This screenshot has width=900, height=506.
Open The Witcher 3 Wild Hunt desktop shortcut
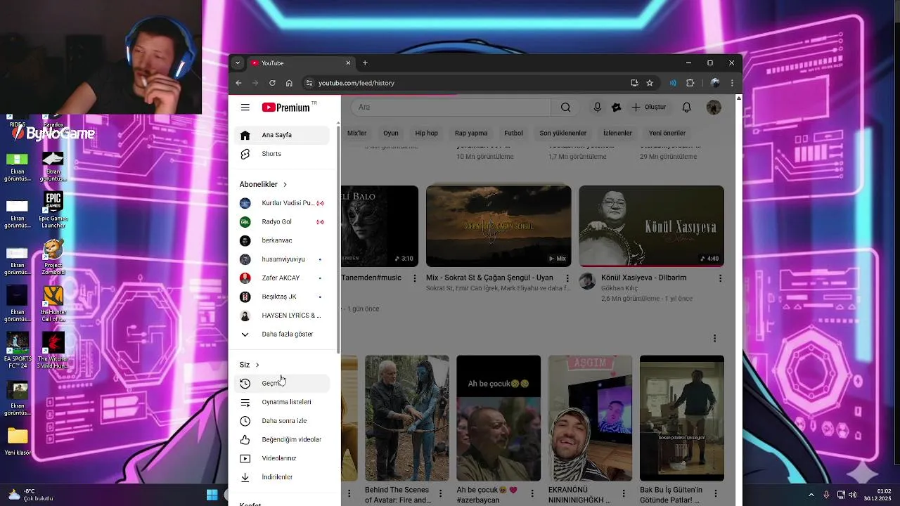tap(53, 351)
